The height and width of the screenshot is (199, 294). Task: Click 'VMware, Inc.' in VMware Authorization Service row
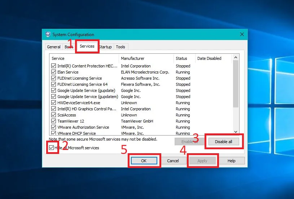pos(132,127)
